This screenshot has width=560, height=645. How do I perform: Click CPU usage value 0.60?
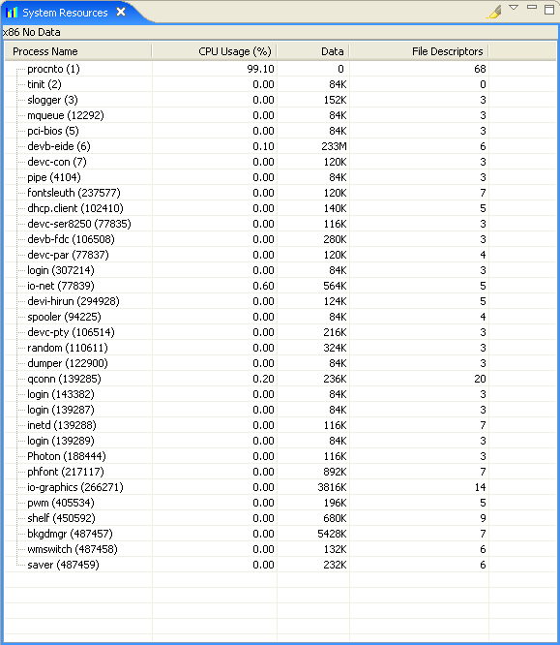coord(263,286)
